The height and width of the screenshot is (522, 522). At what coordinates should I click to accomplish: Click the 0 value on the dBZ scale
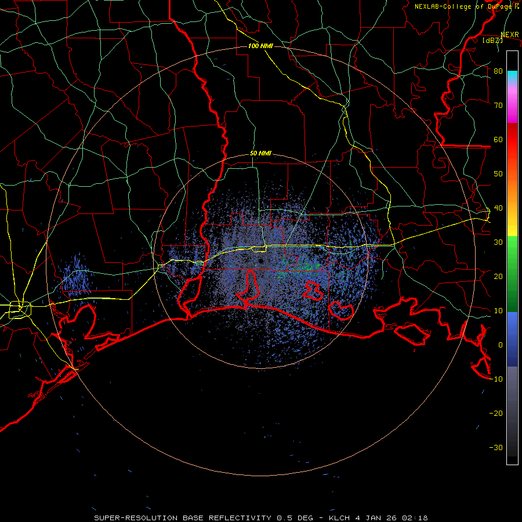coord(501,345)
